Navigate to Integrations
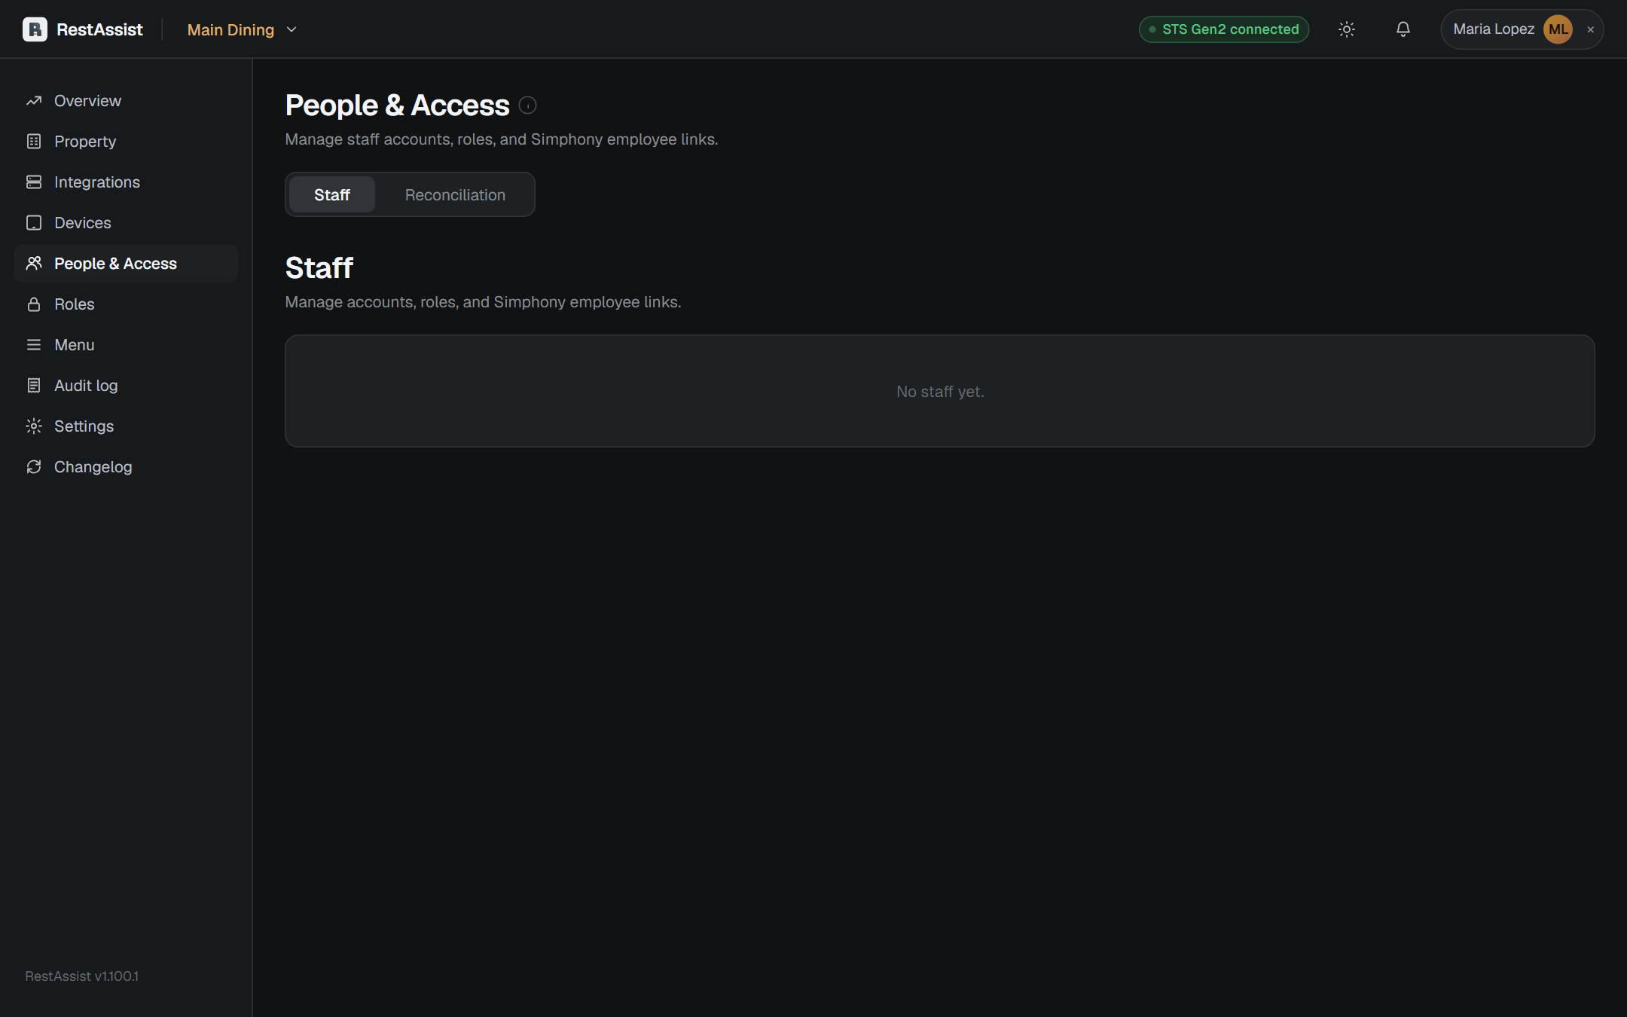The width and height of the screenshot is (1627, 1017). (126, 182)
